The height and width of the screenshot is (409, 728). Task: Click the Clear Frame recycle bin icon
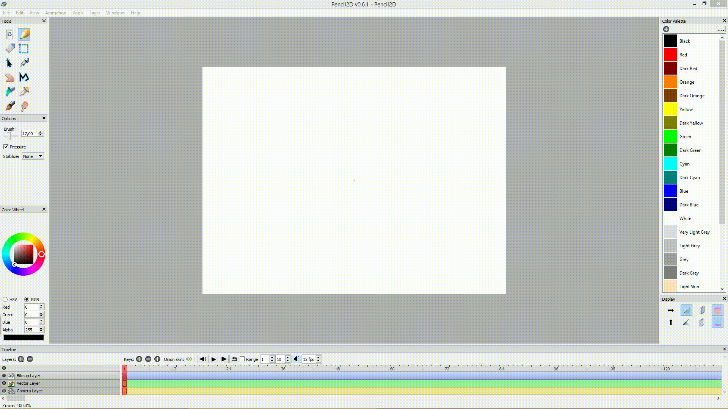pos(9,34)
